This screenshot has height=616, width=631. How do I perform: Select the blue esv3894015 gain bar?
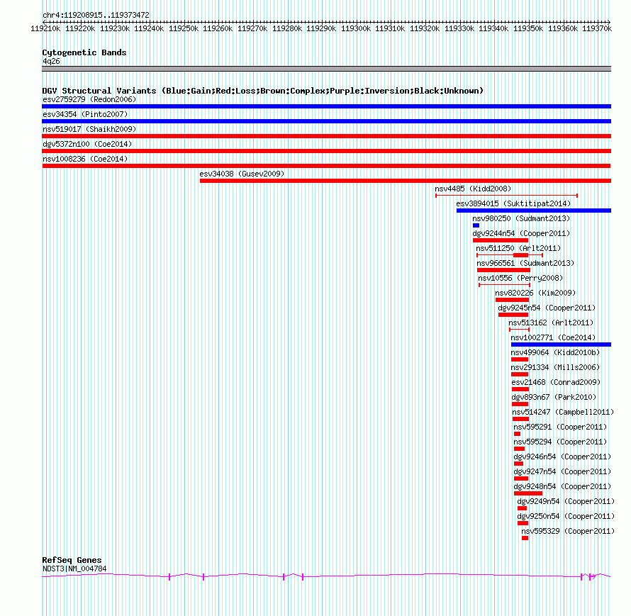534,211
